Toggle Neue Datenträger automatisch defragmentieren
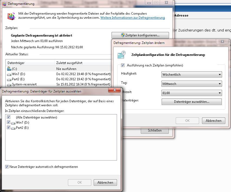 7,167
